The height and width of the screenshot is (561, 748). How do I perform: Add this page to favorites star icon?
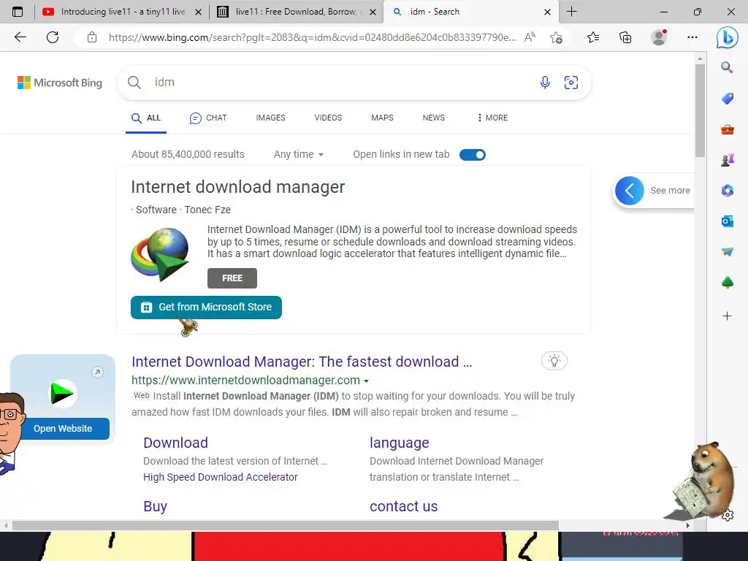[x=556, y=37]
